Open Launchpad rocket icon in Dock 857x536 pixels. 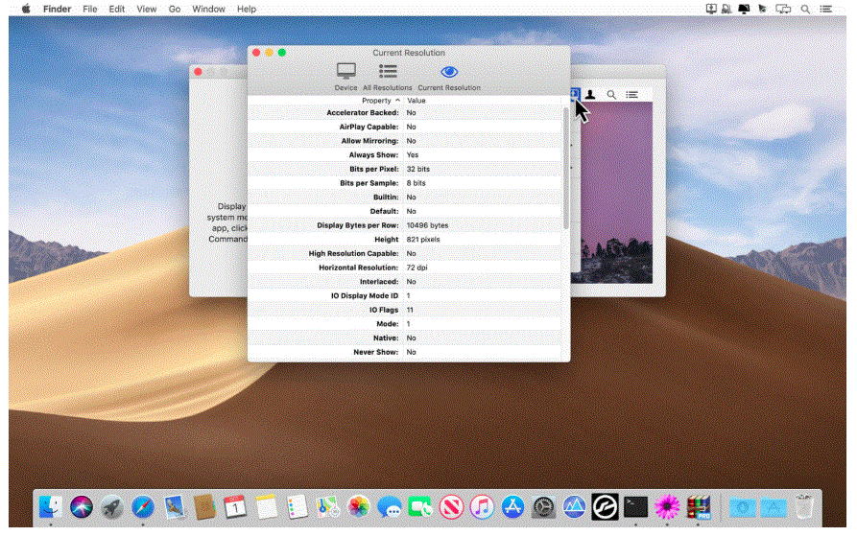click(x=112, y=506)
